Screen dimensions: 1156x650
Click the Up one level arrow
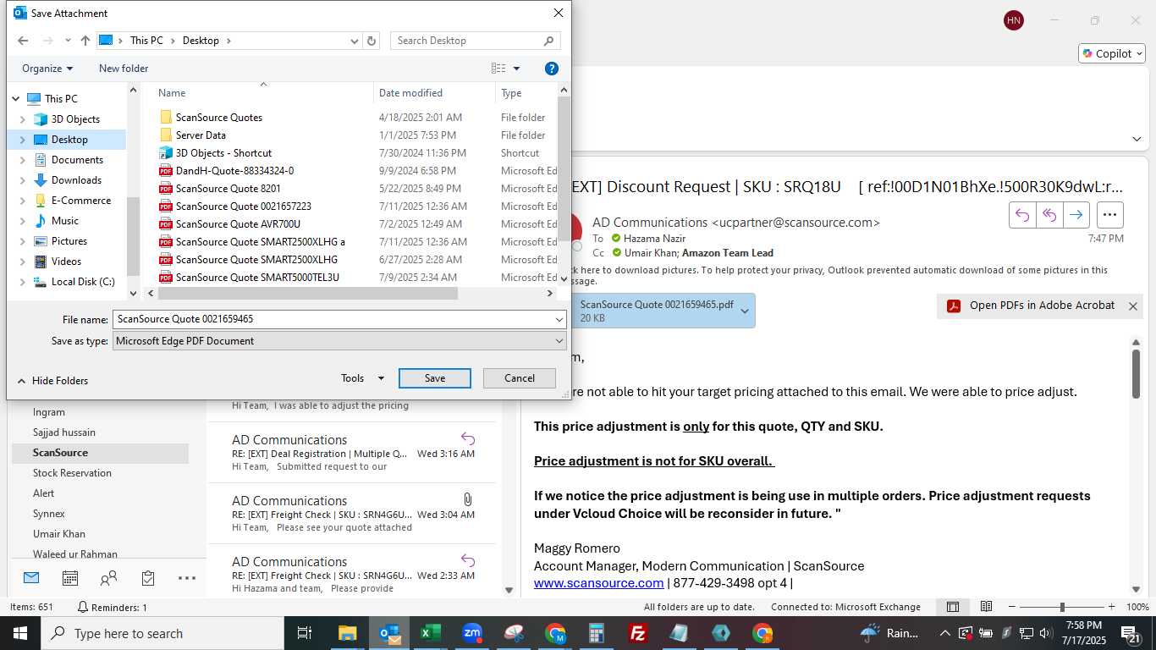tap(85, 41)
